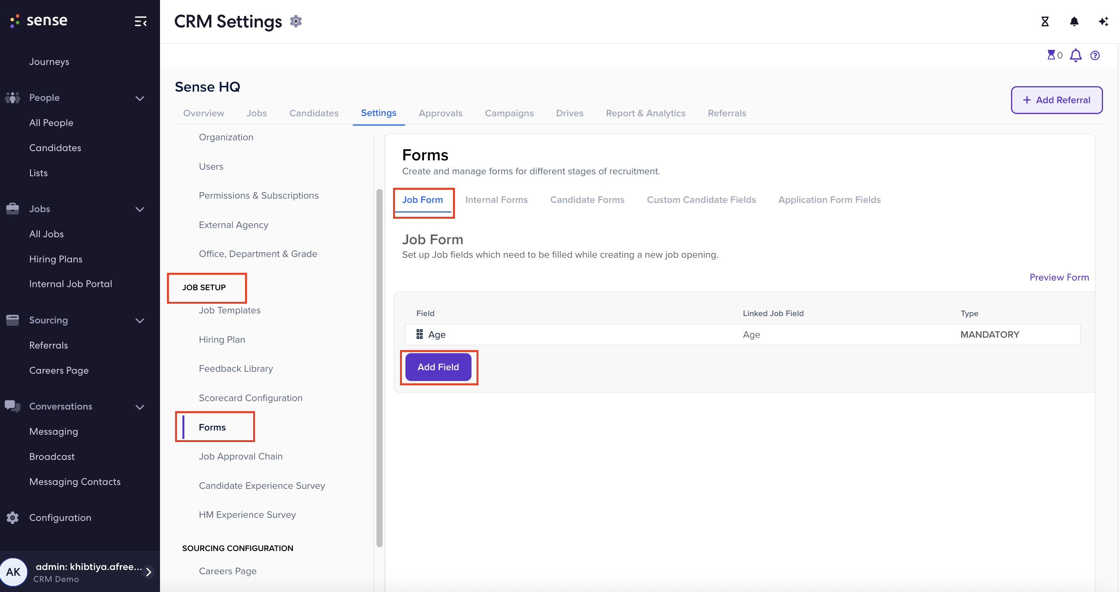Click the AK user avatar

click(x=14, y=572)
